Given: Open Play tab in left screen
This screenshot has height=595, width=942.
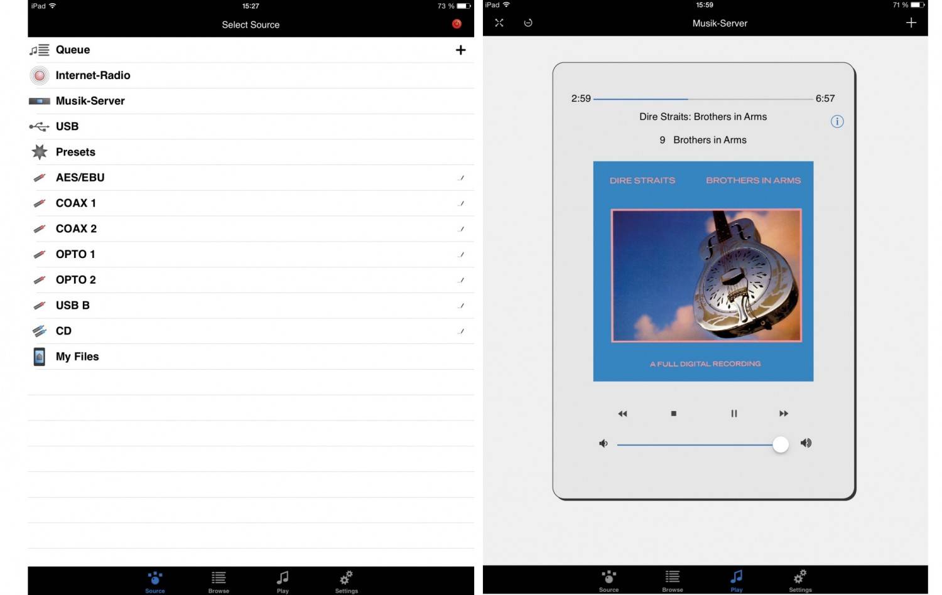Looking at the screenshot, I should point(283,582).
